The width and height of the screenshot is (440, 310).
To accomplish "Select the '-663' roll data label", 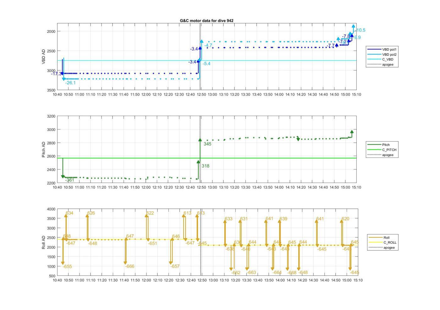I will tap(251, 273).
